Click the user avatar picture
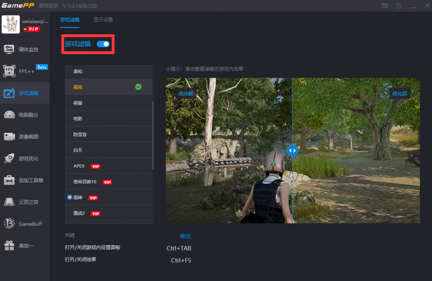 [x=11, y=24]
